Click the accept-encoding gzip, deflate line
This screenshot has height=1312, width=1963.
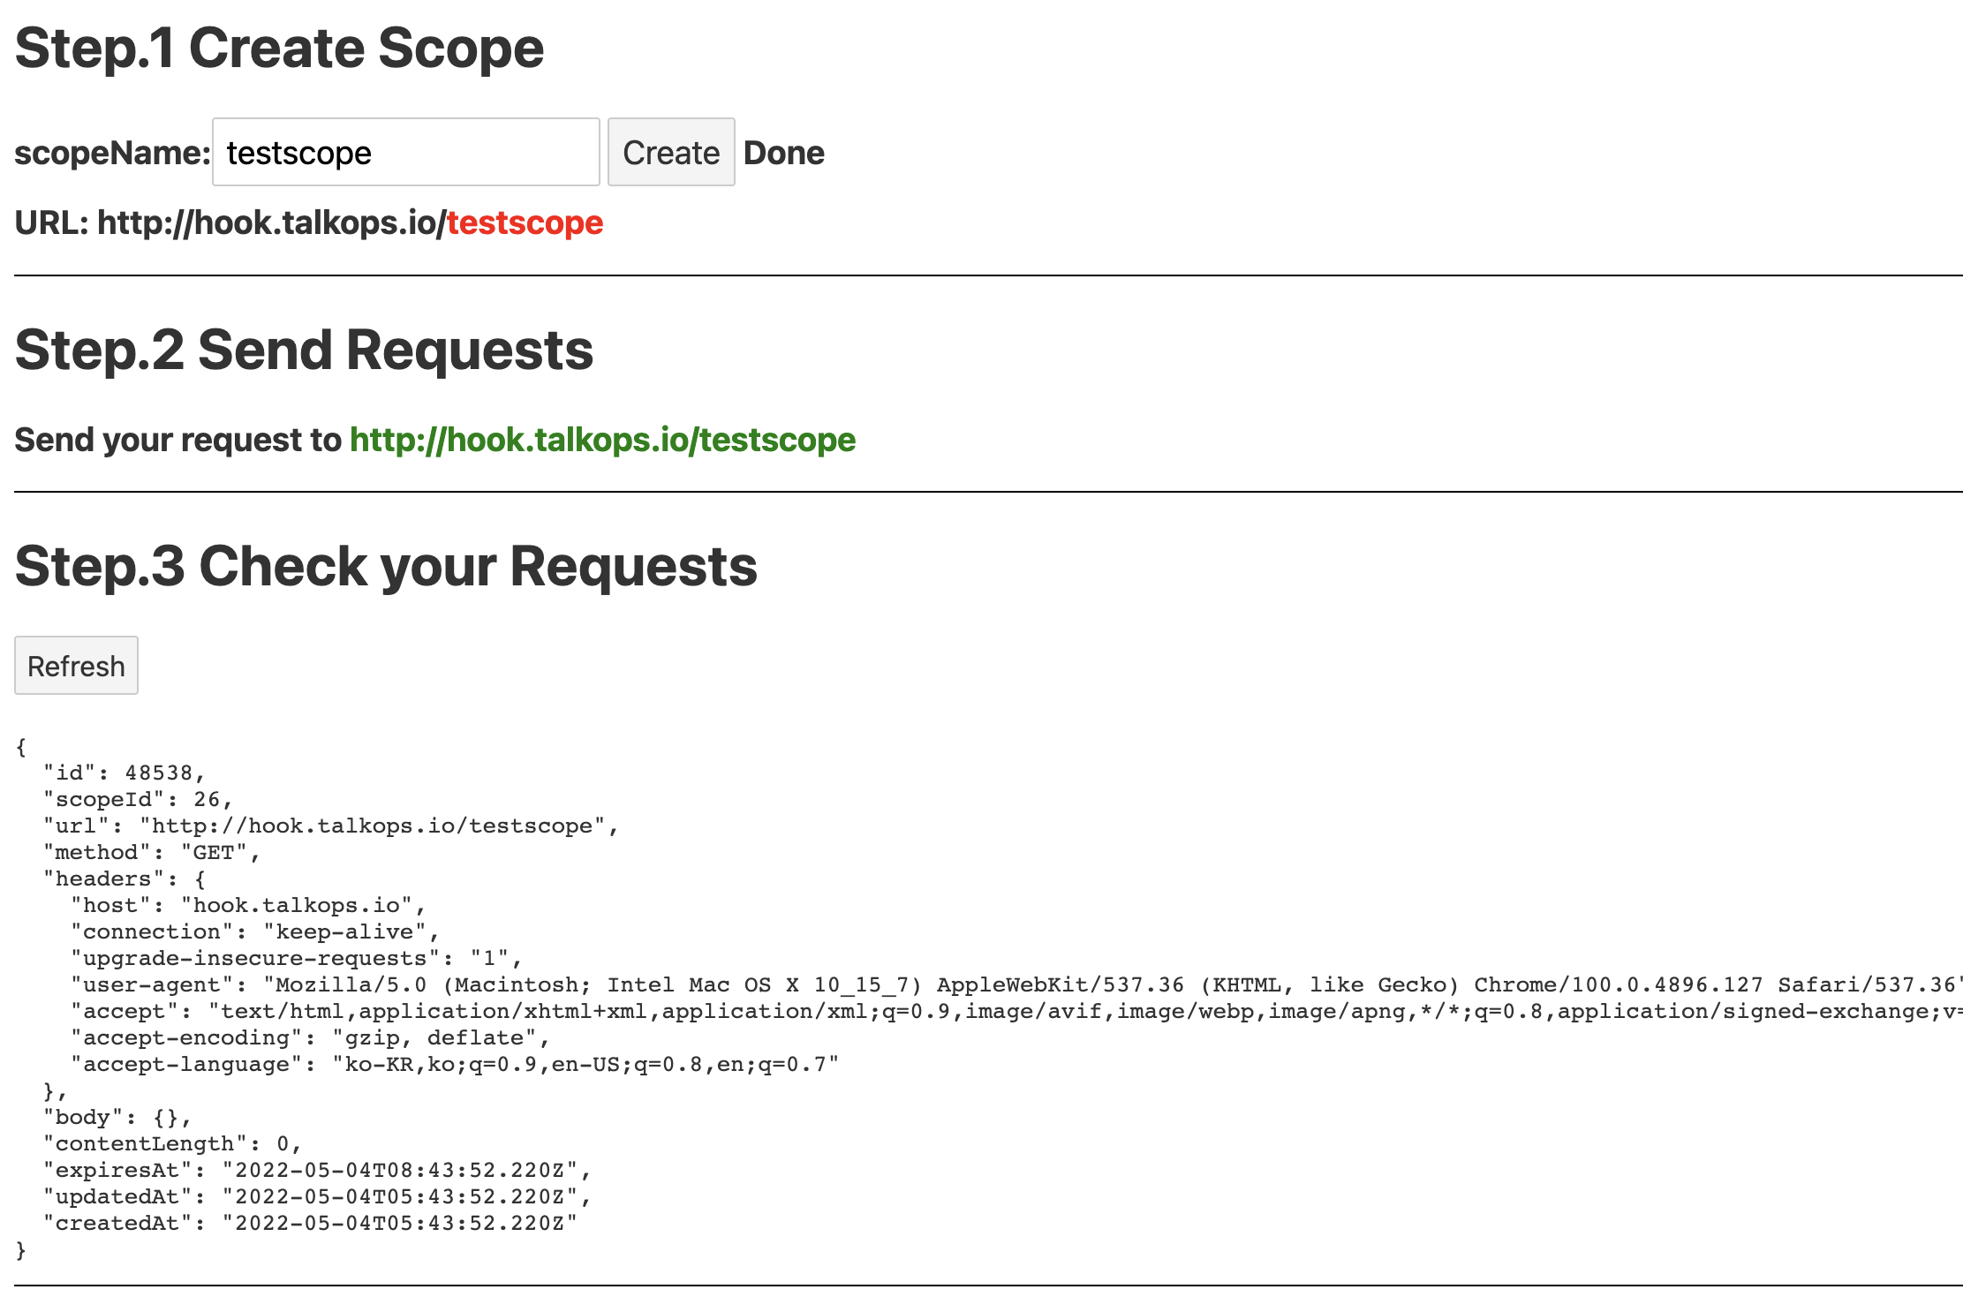pyautogui.click(x=309, y=1038)
